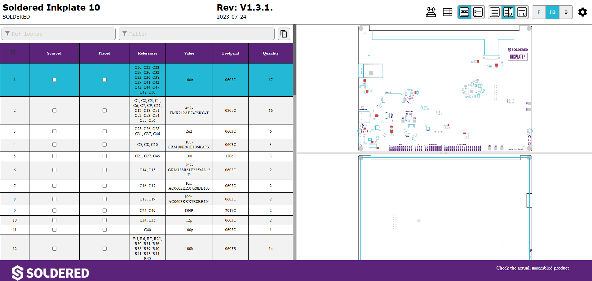Tick Placed checkbox for the 2u2 row 3
The height and width of the screenshot is (281, 592).
(x=104, y=131)
